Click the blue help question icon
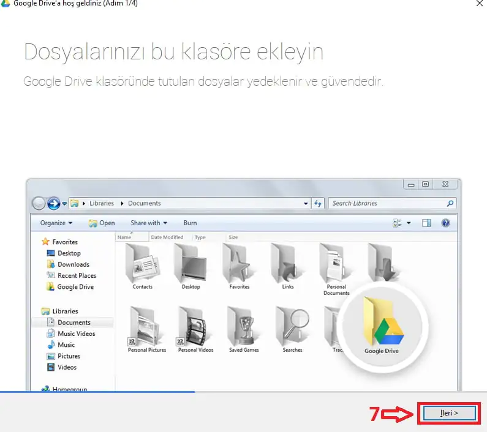The width and height of the screenshot is (487, 432). (x=446, y=223)
